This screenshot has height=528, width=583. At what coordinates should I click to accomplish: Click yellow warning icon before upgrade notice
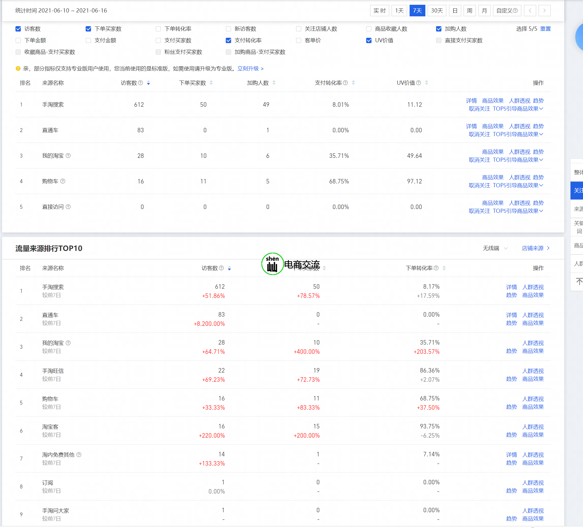[x=18, y=69]
